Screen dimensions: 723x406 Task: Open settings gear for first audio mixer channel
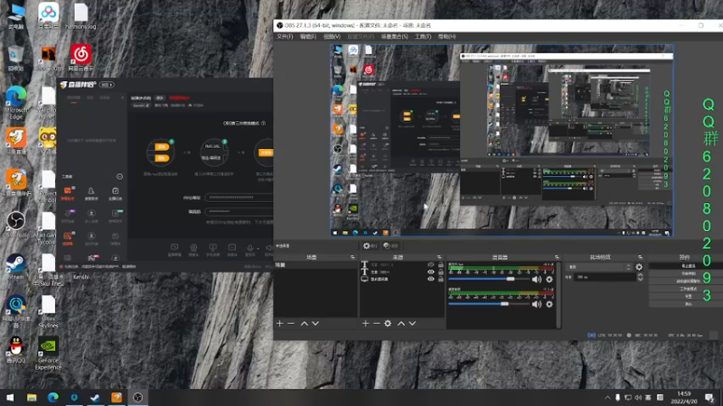click(x=549, y=279)
